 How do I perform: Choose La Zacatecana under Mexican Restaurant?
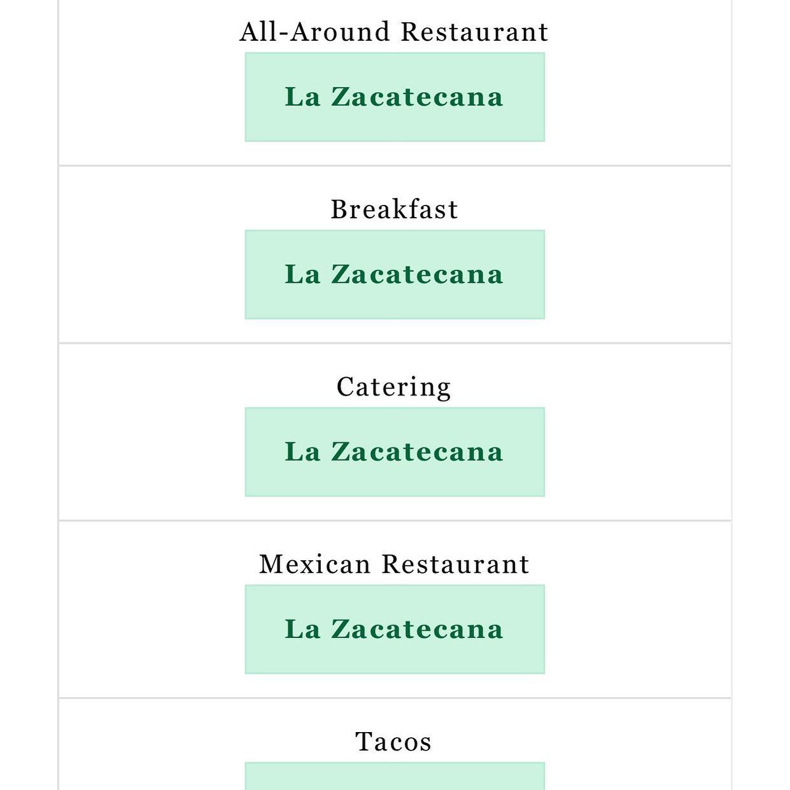coord(395,630)
